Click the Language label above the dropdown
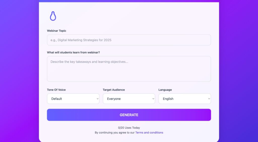Screen dimensions: 258x142 [x=165, y=90]
